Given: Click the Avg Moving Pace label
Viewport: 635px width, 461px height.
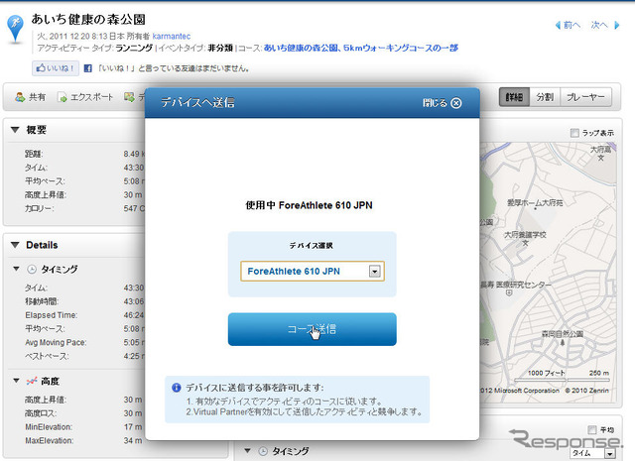Looking at the screenshot, I should point(56,342).
